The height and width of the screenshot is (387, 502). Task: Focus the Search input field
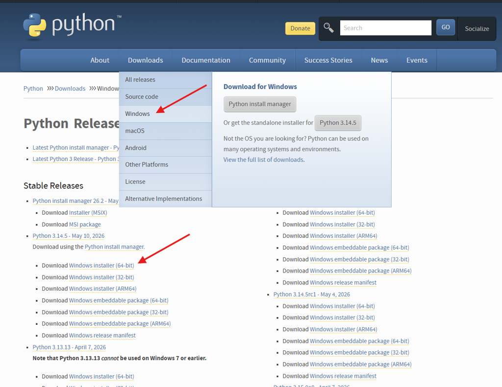[385, 28]
